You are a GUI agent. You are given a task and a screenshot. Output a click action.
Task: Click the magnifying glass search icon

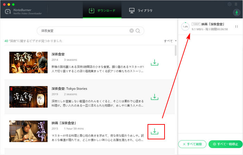coord(138,31)
